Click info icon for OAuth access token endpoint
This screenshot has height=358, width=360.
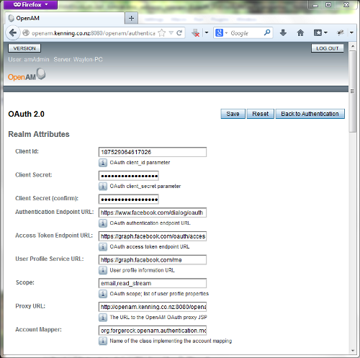[103, 246]
